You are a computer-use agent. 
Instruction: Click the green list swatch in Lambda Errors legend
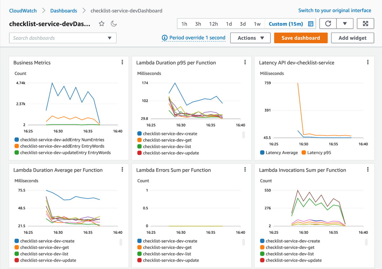139,254
